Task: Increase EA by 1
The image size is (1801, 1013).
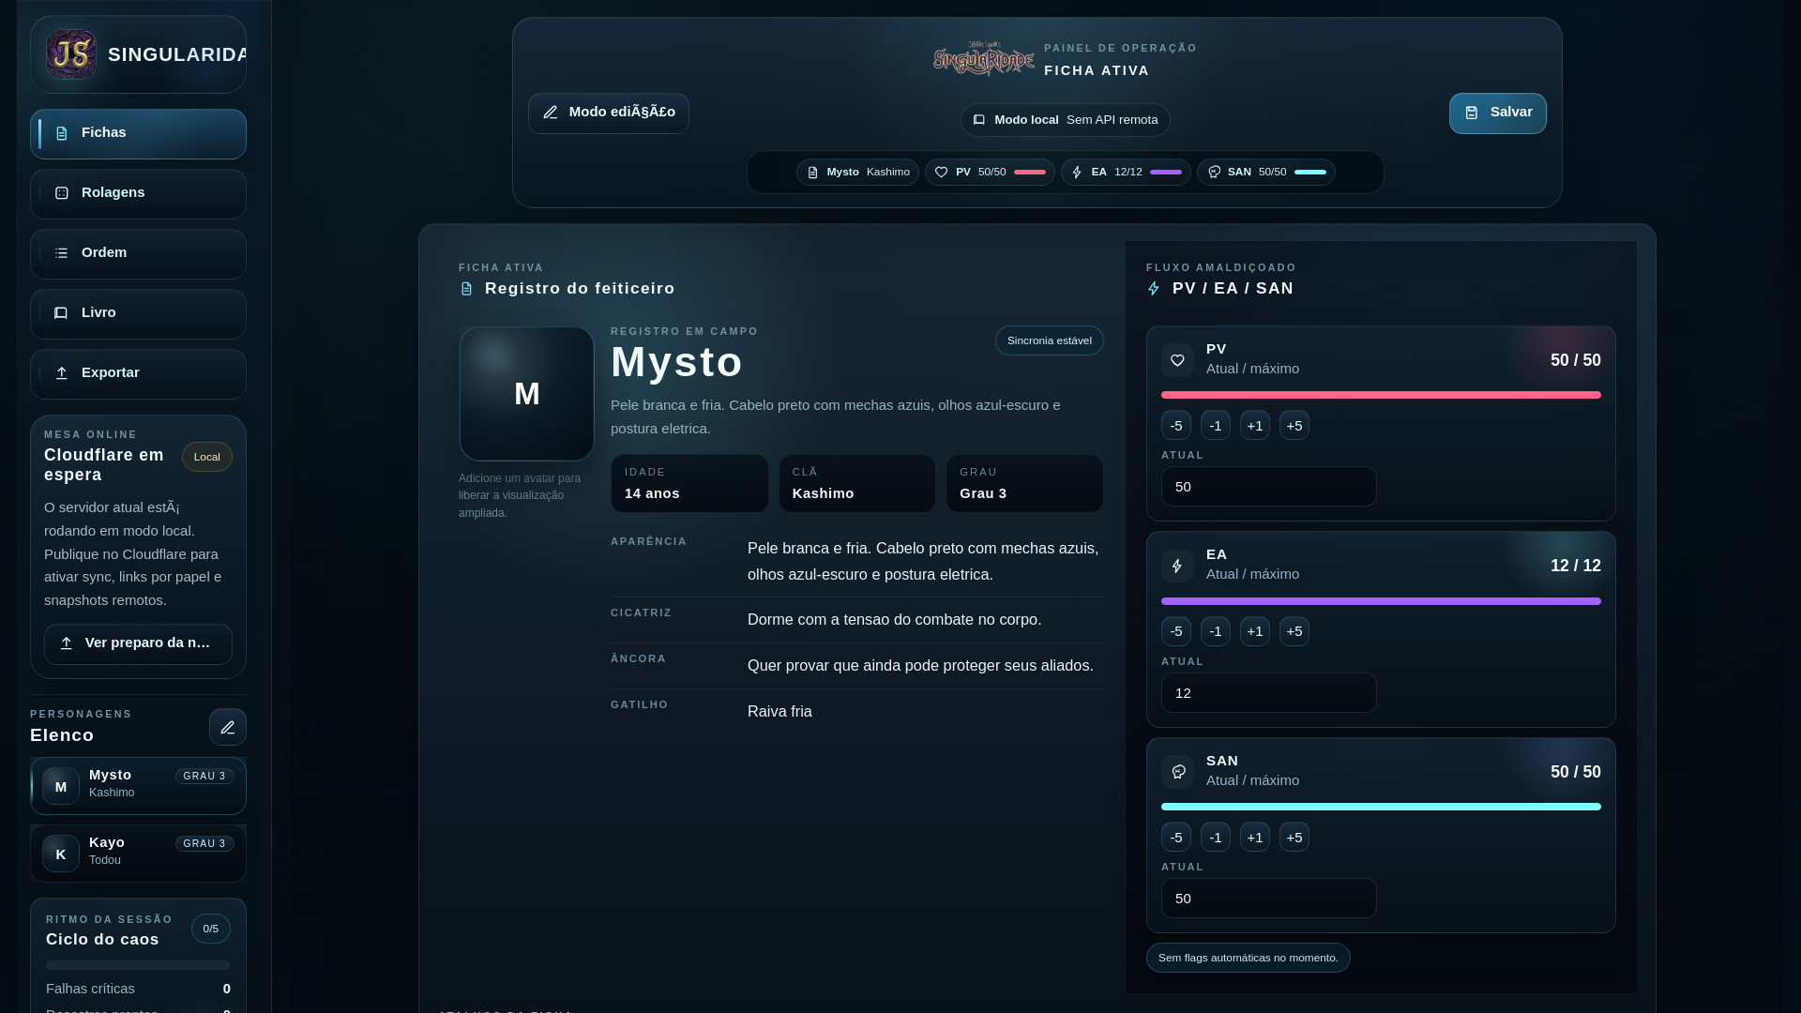Action: click(1255, 631)
